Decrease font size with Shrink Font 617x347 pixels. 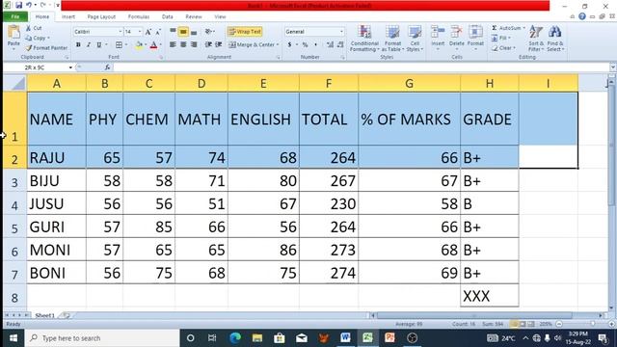(158, 32)
